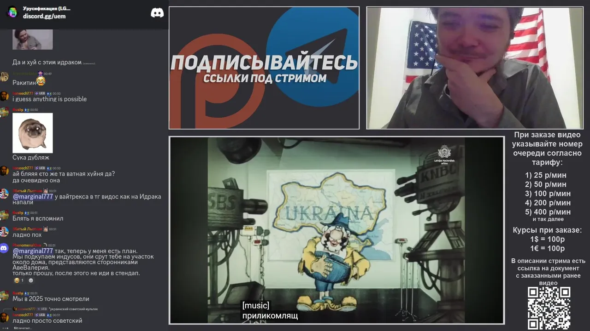Click username above 'i guess anything is possible'
Viewport: 590px width, 331px height.
(x=23, y=93)
